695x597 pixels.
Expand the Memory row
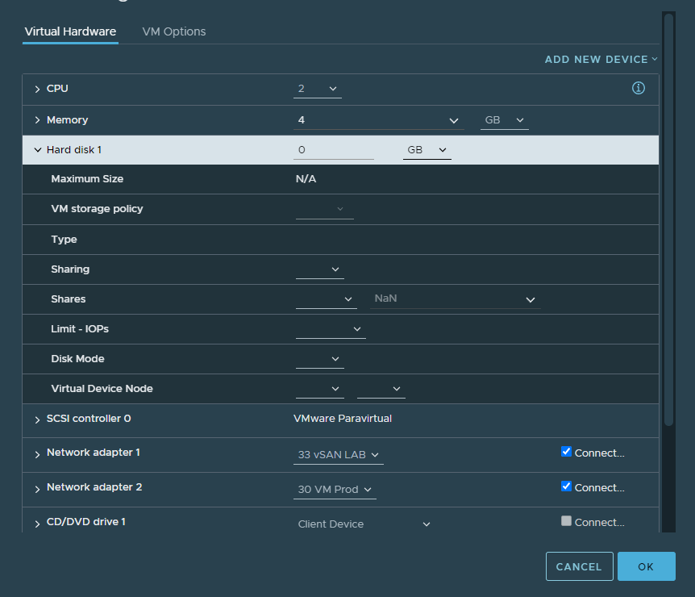(x=37, y=120)
